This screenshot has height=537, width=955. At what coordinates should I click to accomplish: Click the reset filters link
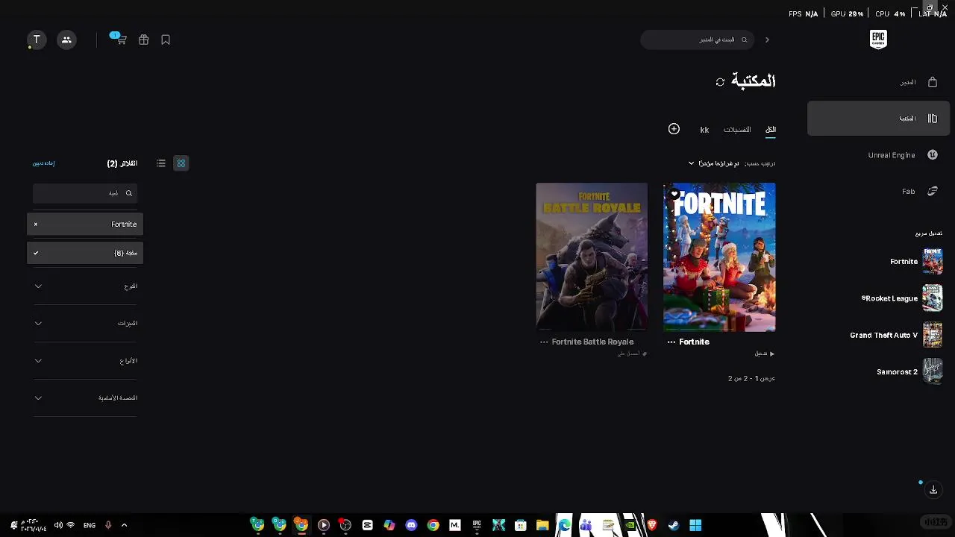click(44, 163)
